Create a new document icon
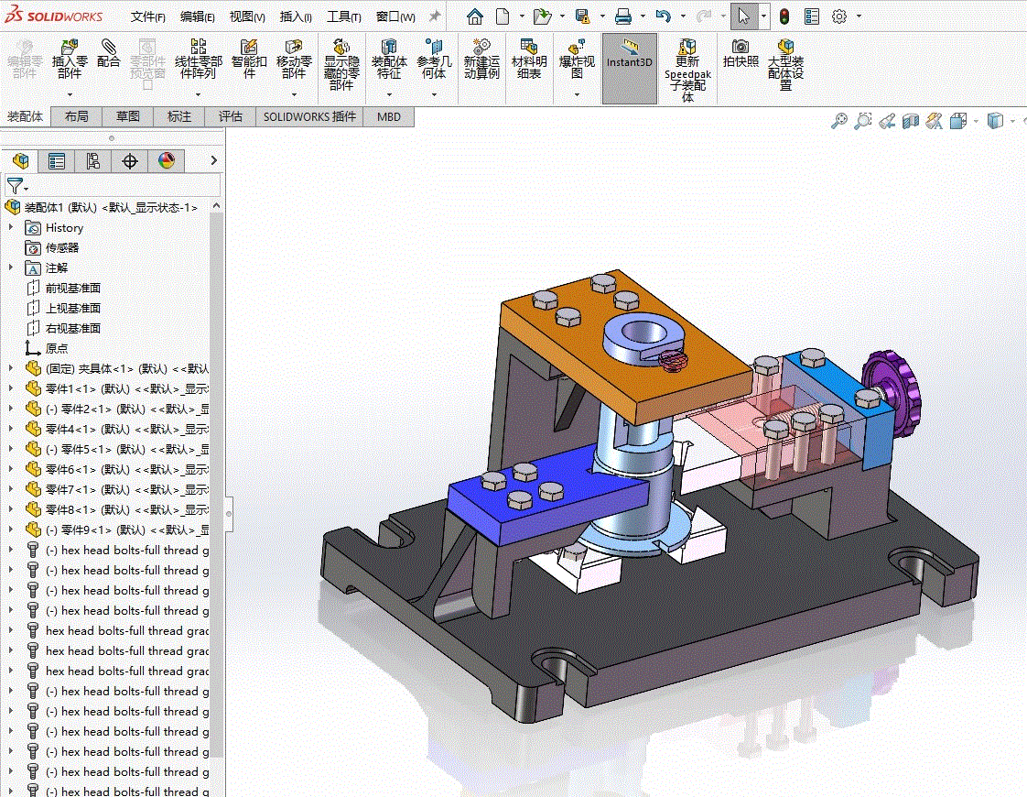The image size is (1027, 797). click(x=503, y=16)
